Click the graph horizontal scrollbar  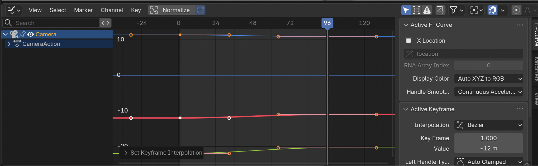click(x=253, y=163)
